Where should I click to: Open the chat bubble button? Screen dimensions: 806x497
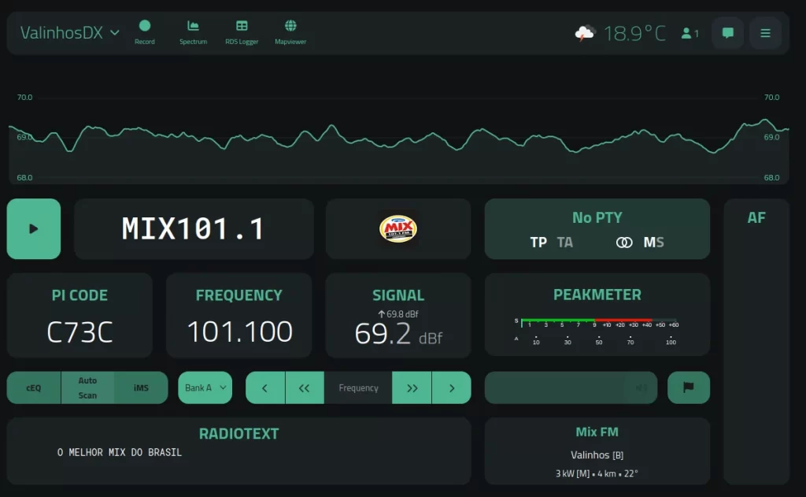tap(728, 33)
